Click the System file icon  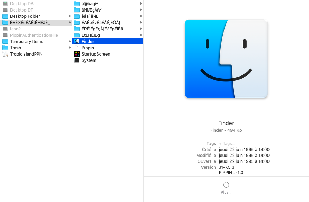pos(77,60)
